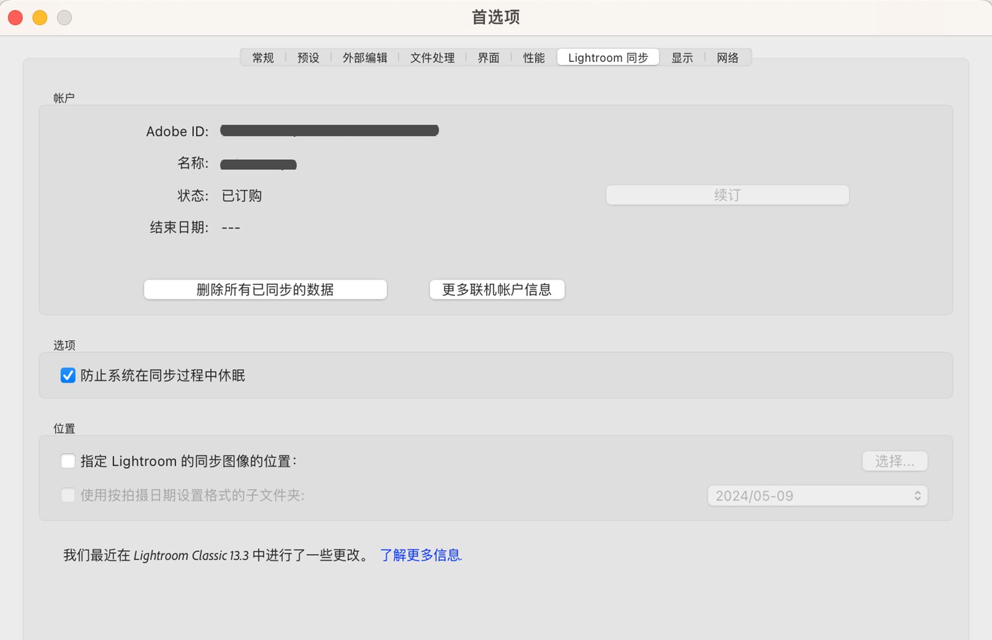Enable 指定 Lightroom 的同步图像的位置
The height and width of the screenshot is (640, 992).
coord(68,460)
